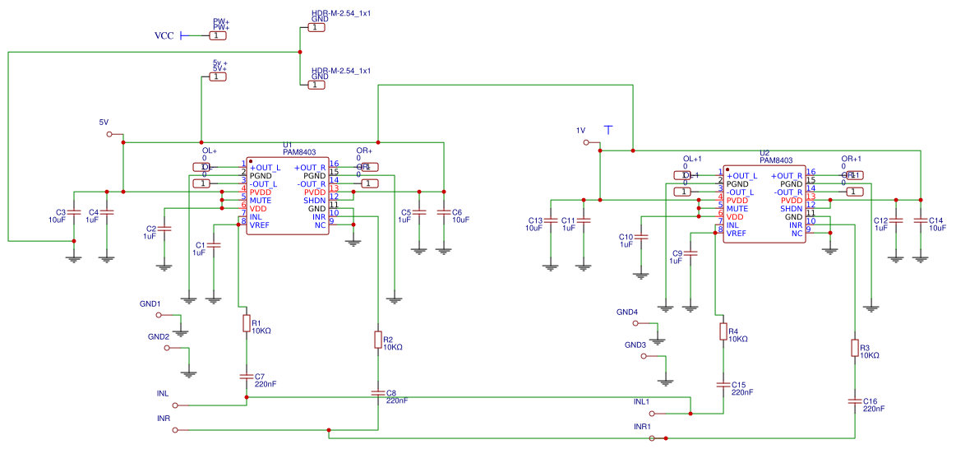Viewport: 956px width, 449px height.
Task: Select capacitor C13 symbol
Action: [x=551, y=220]
